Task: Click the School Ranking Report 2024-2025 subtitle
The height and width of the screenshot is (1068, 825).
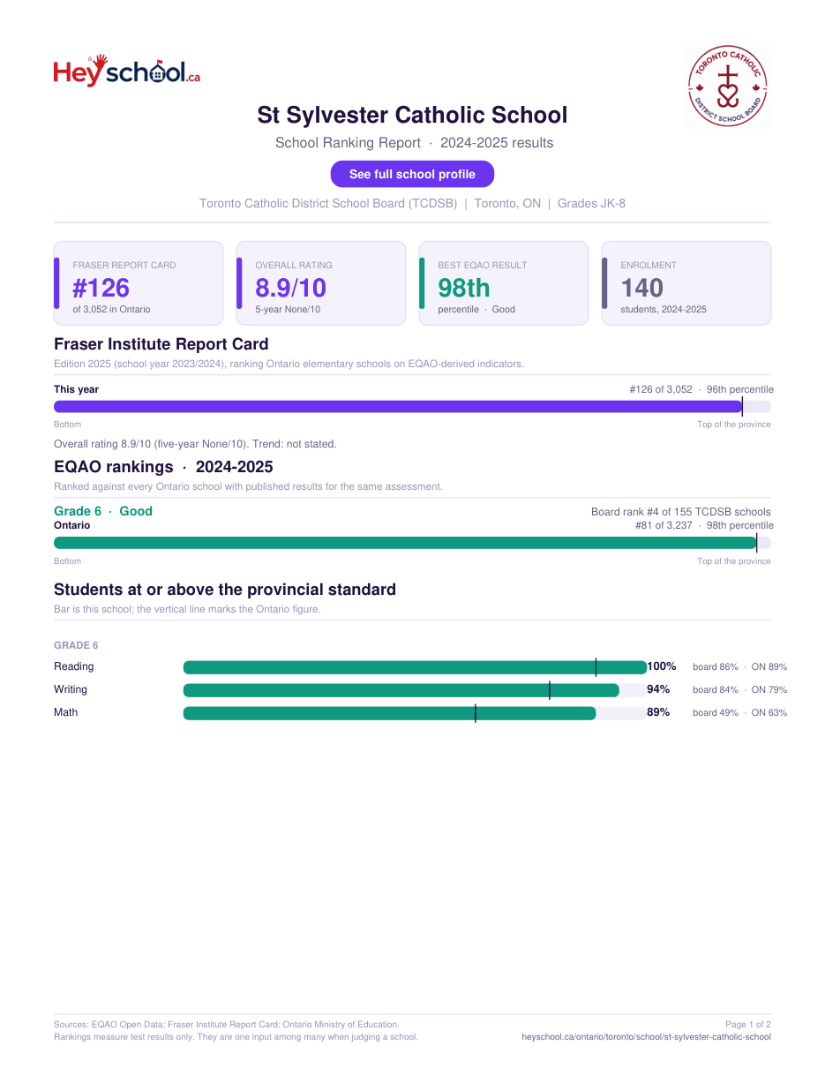Action: pos(415,143)
